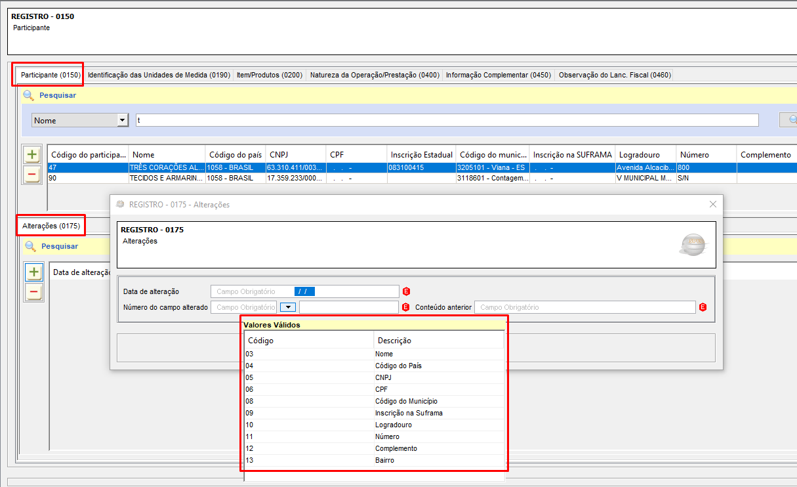The image size is (797, 487).
Task: Click the Conteúdo anterior input field
Action: pos(584,307)
